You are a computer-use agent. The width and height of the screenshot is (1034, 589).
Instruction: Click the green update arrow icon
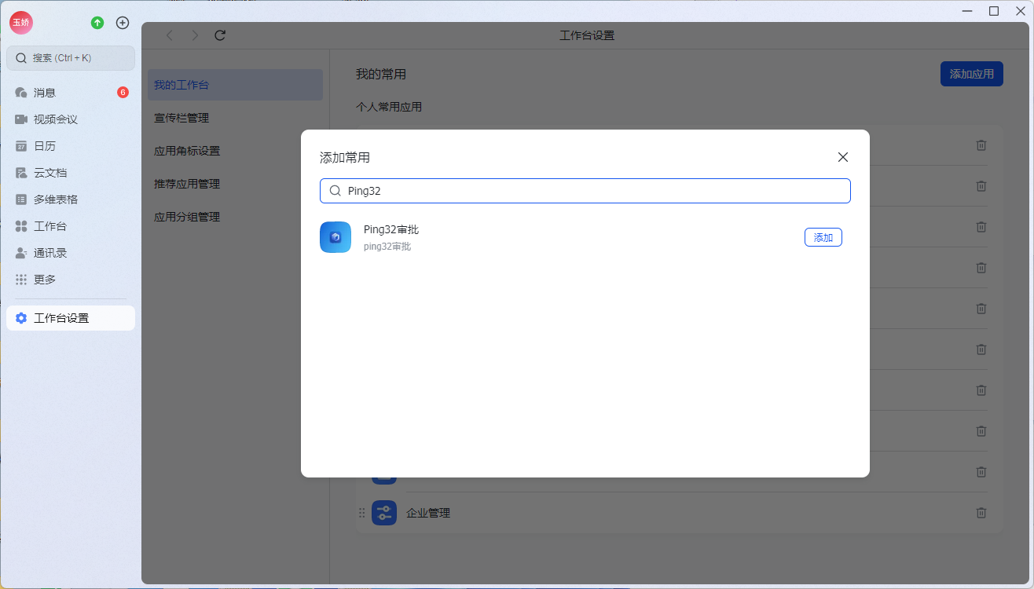[97, 23]
